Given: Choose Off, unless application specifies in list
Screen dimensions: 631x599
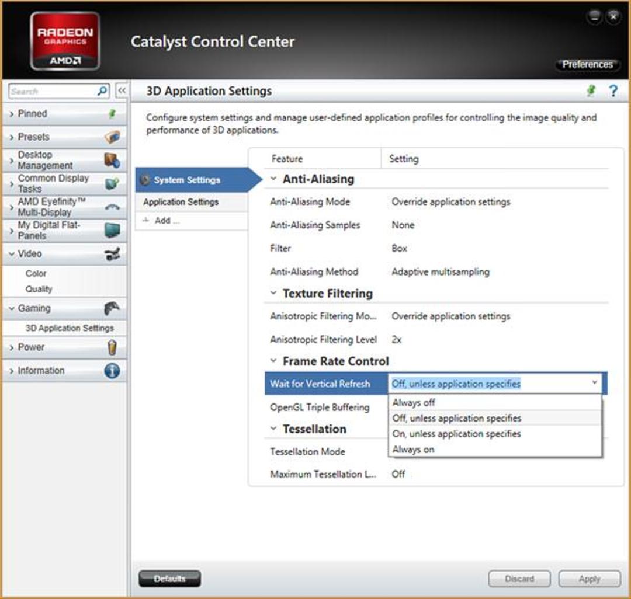Looking at the screenshot, I should click(x=495, y=418).
